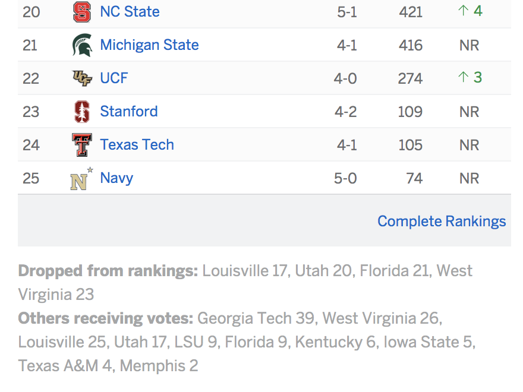
Task: Click Navy's 5-0 record cell
Action: point(345,178)
